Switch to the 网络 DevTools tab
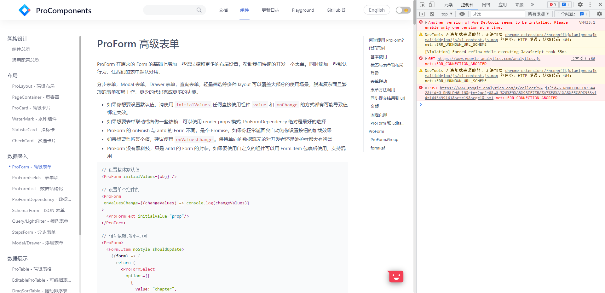 [x=486, y=4]
